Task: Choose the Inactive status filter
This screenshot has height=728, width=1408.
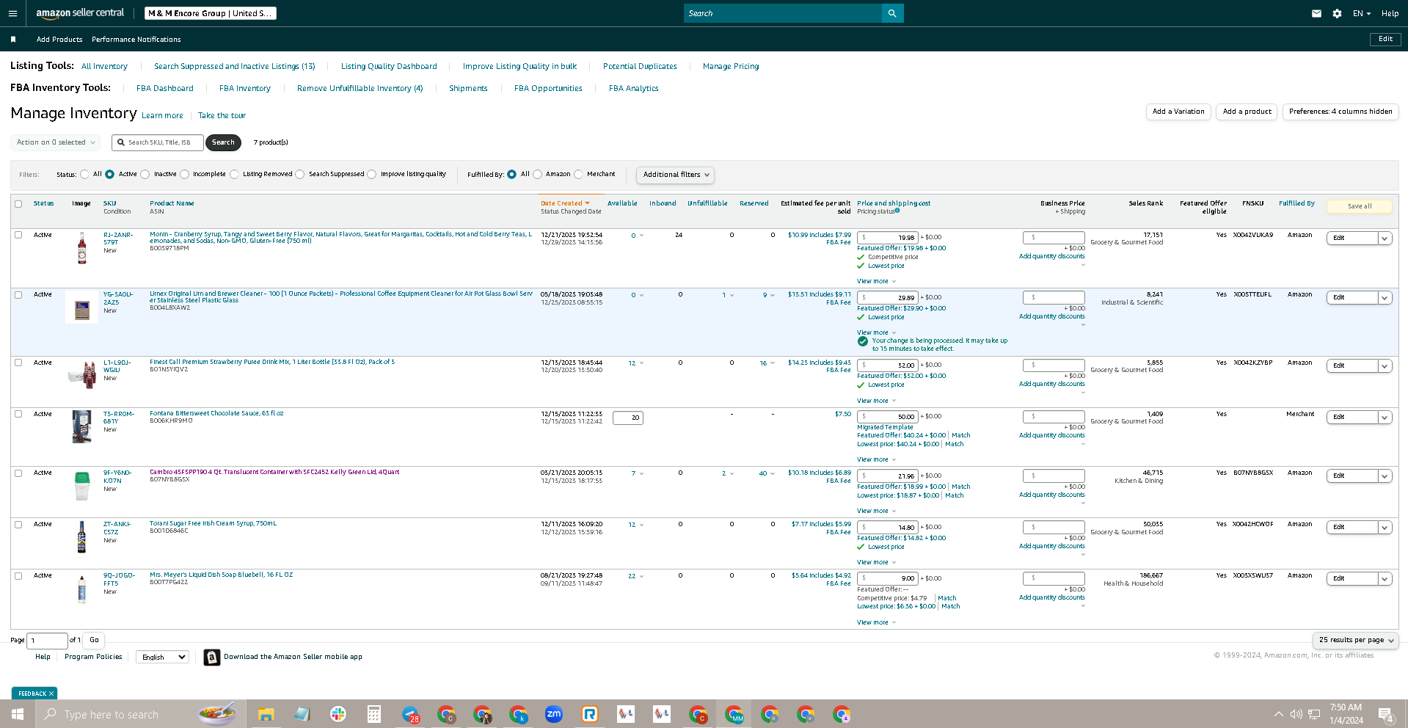Action: [145, 175]
